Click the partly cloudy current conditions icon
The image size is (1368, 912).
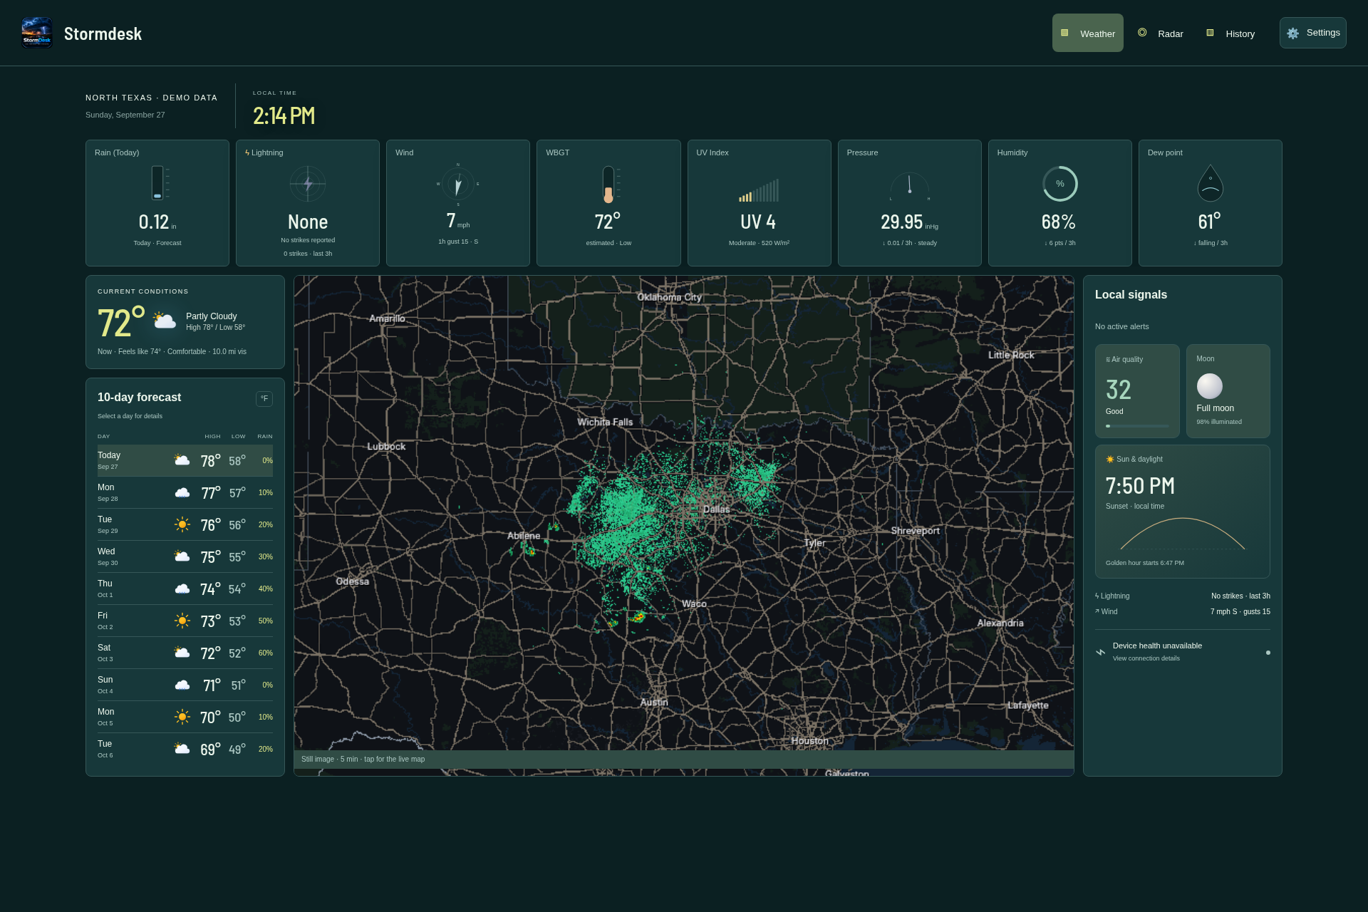pyautogui.click(x=165, y=321)
